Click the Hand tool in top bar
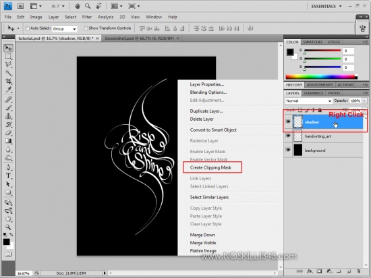Viewport: 371px width, 278px height. pos(78,6)
